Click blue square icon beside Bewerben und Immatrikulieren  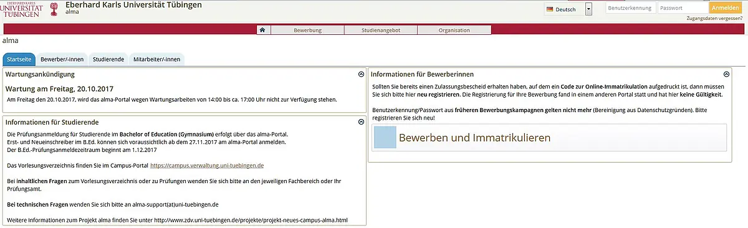point(385,138)
